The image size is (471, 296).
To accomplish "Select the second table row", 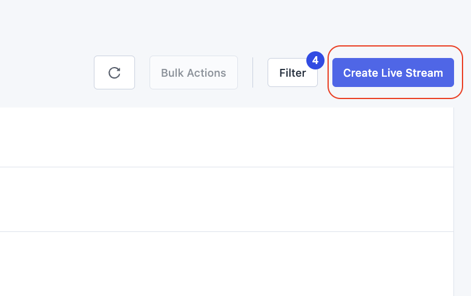I will tap(226, 199).
